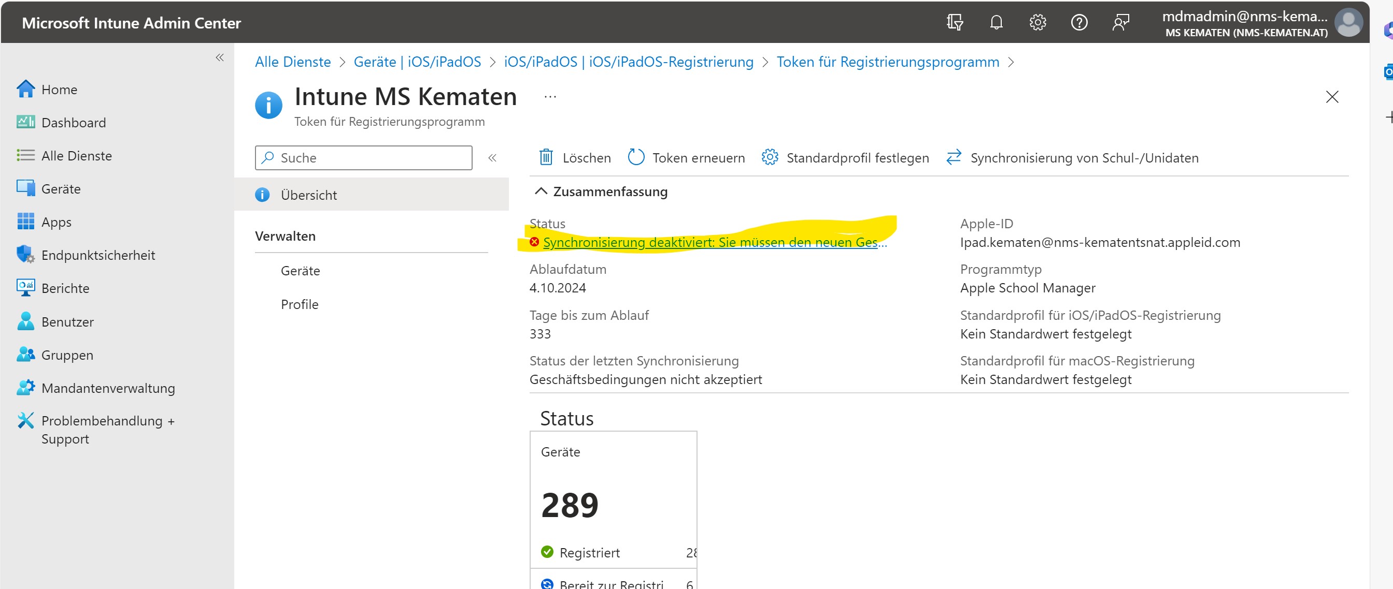Click the device count 289
The height and width of the screenshot is (589, 1393).
tap(570, 505)
